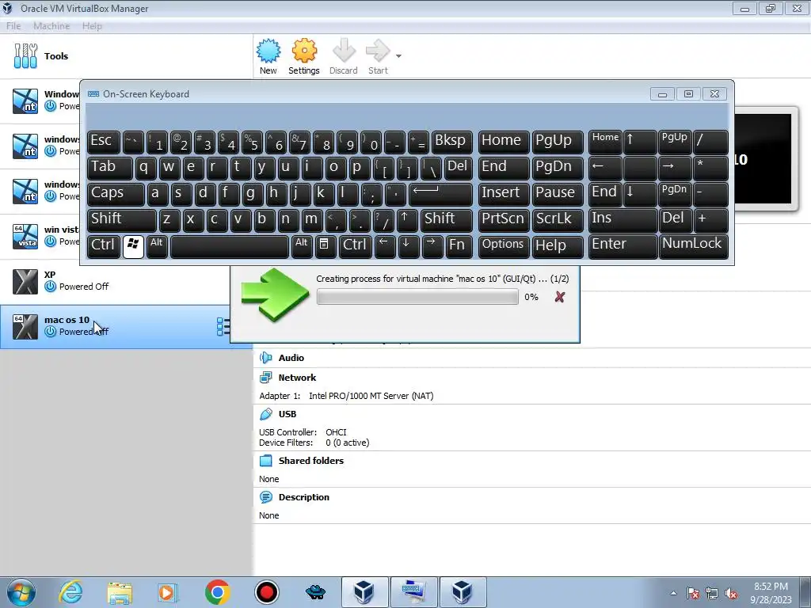Click the up arrow key beside right Shift
The height and width of the screenshot is (608, 811).
point(407,220)
